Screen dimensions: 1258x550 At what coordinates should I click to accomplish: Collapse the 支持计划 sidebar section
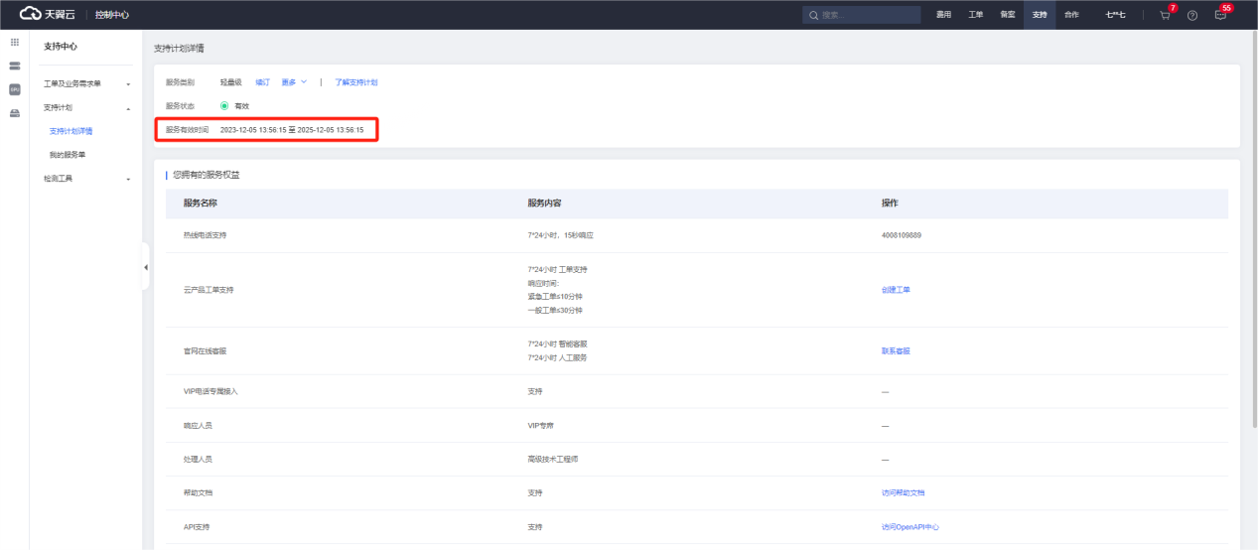click(87, 107)
